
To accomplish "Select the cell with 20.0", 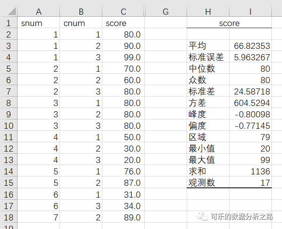I will (x=123, y=160).
